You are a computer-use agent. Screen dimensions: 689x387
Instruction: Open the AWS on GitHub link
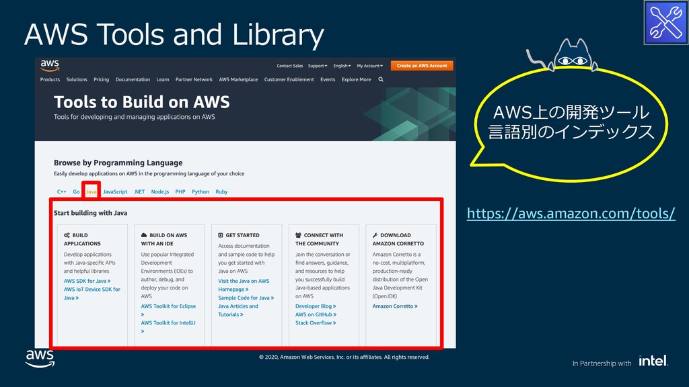(316, 314)
